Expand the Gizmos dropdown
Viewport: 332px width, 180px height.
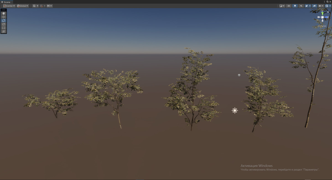coord(330,6)
